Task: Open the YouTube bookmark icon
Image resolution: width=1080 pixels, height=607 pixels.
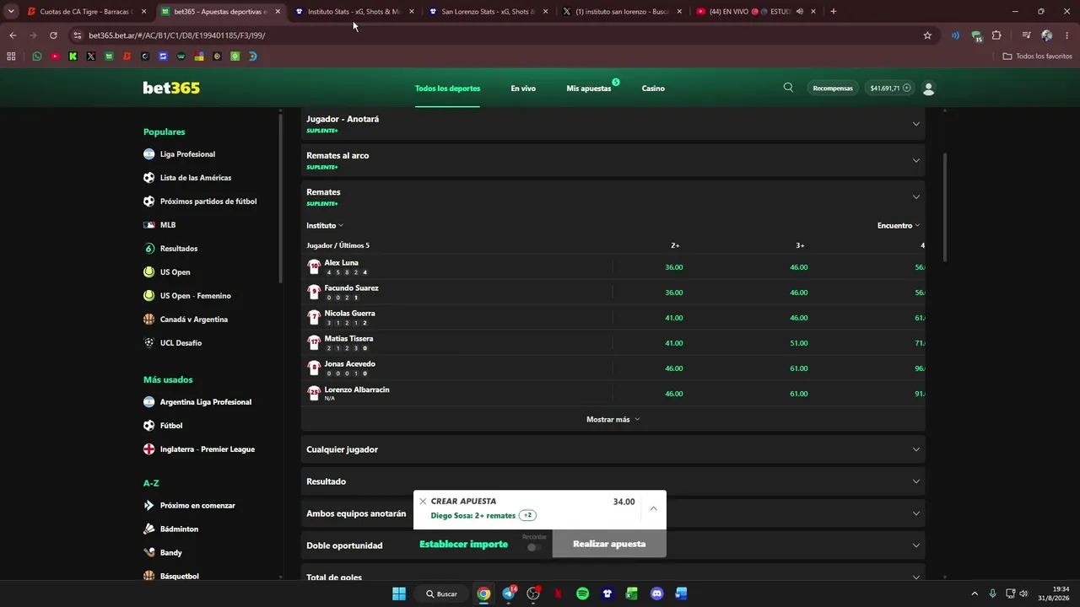Action: coord(55,56)
